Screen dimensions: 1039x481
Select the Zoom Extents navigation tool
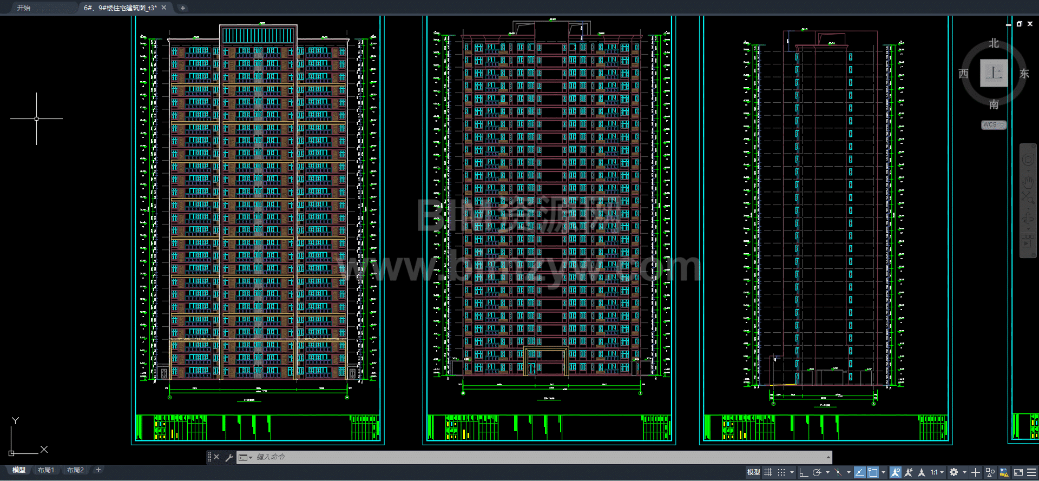point(1028,197)
